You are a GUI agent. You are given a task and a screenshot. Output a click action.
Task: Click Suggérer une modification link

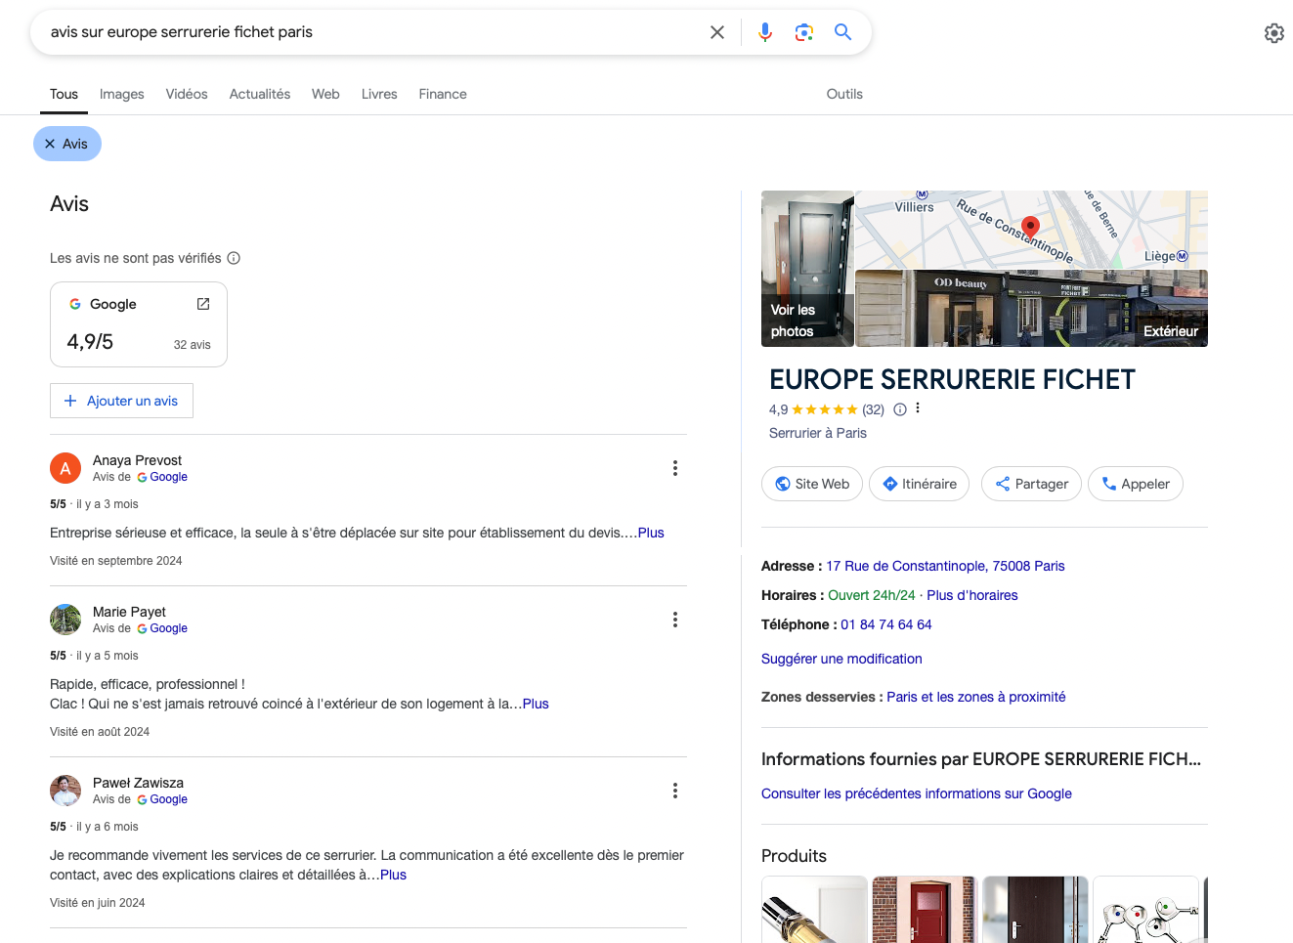pyautogui.click(x=841, y=659)
